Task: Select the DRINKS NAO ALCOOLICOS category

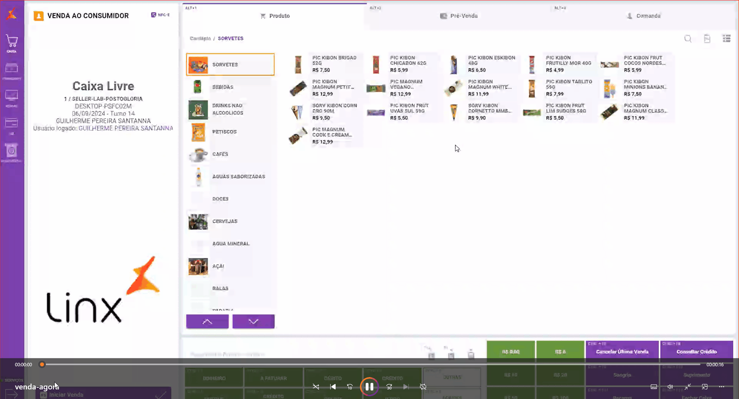Action: point(230,109)
